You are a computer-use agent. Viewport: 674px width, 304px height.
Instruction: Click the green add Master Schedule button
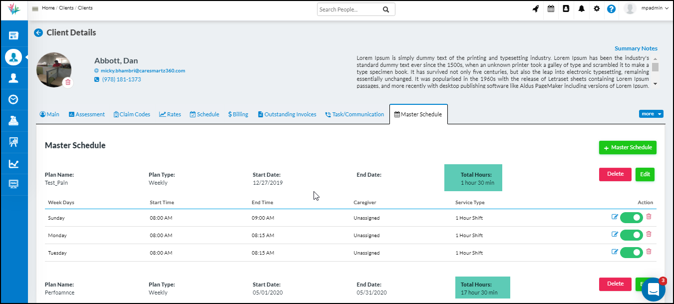pyautogui.click(x=628, y=148)
